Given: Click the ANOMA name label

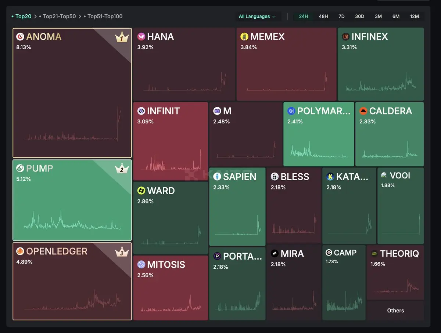Looking at the screenshot, I should coord(44,37).
